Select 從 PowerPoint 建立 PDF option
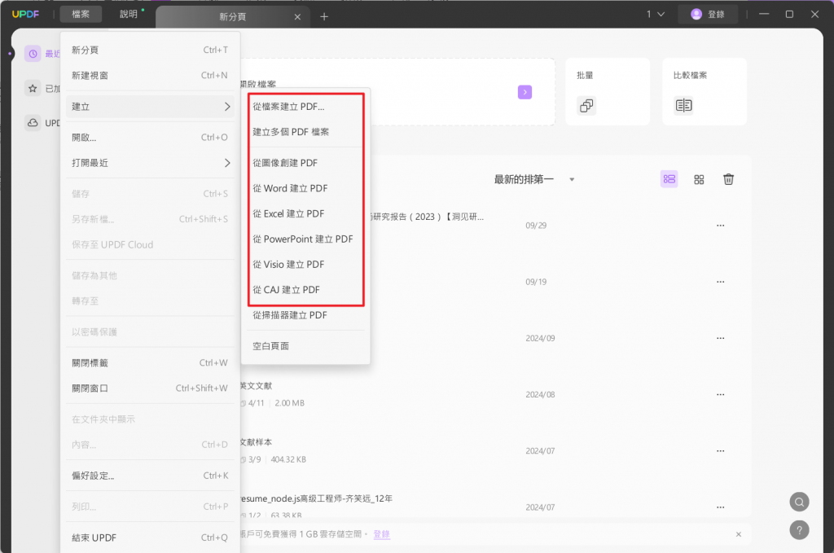This screenshot has height=553, width=834. 306,239
